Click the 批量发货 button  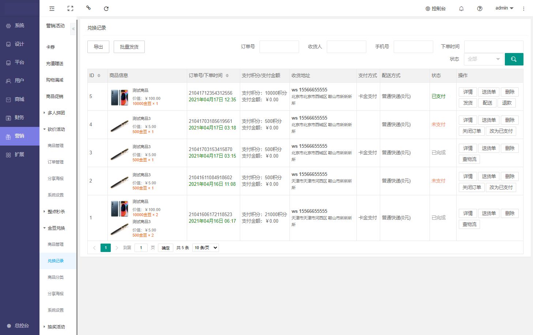point(129,47)
